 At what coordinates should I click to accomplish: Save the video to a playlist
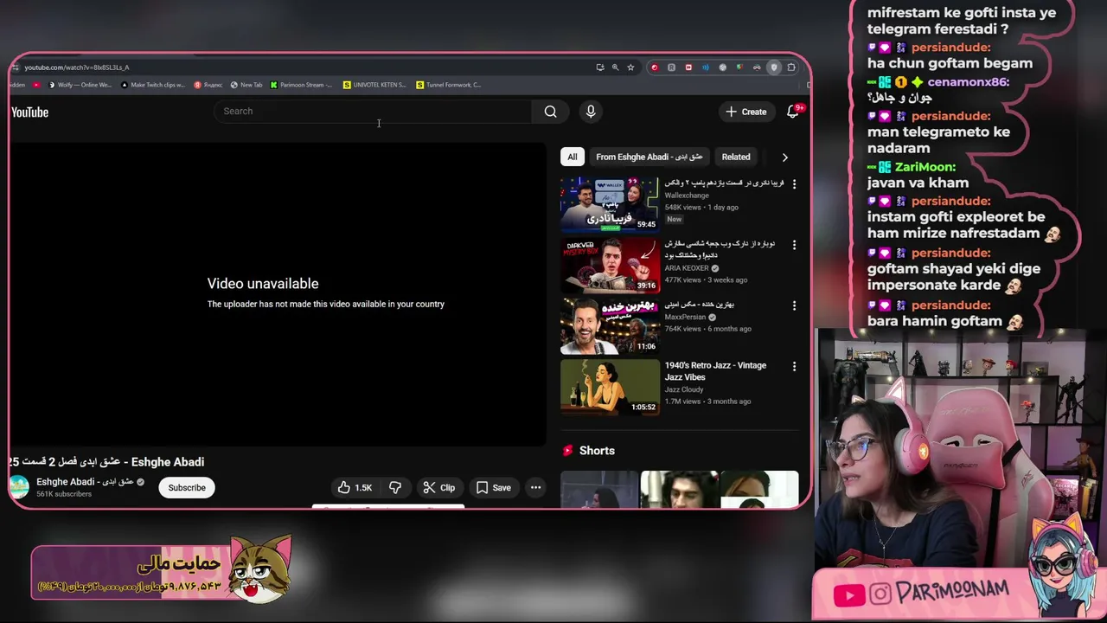[493, 488]
